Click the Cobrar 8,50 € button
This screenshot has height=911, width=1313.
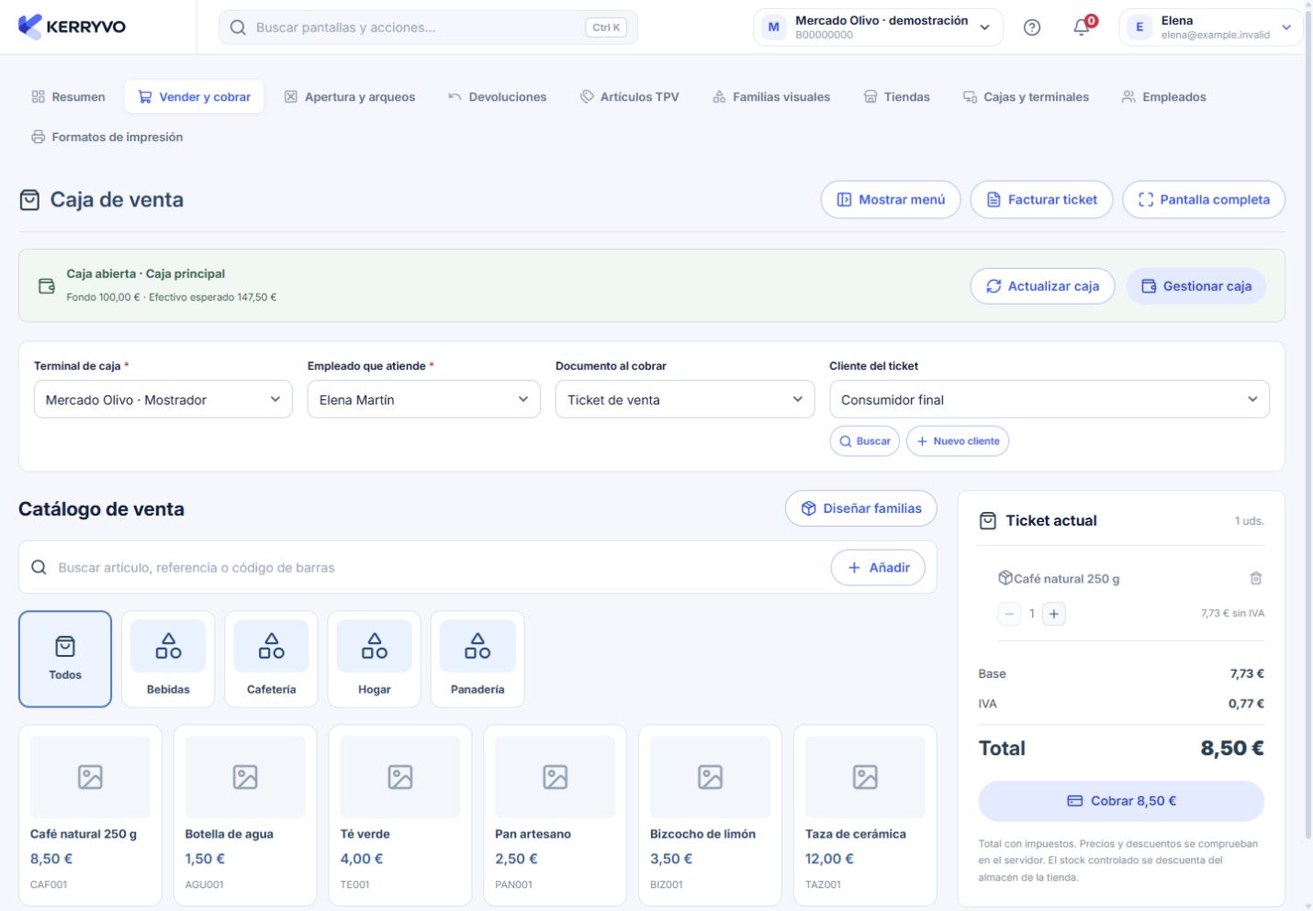point(1121,801)
